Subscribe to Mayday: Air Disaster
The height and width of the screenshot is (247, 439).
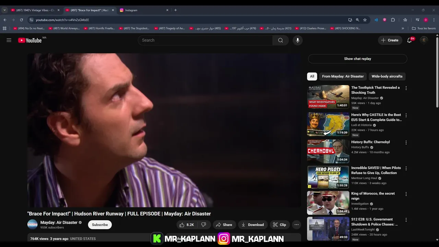100,225
